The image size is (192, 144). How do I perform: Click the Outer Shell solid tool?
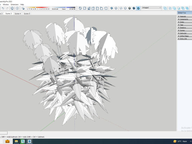[165, 8]
